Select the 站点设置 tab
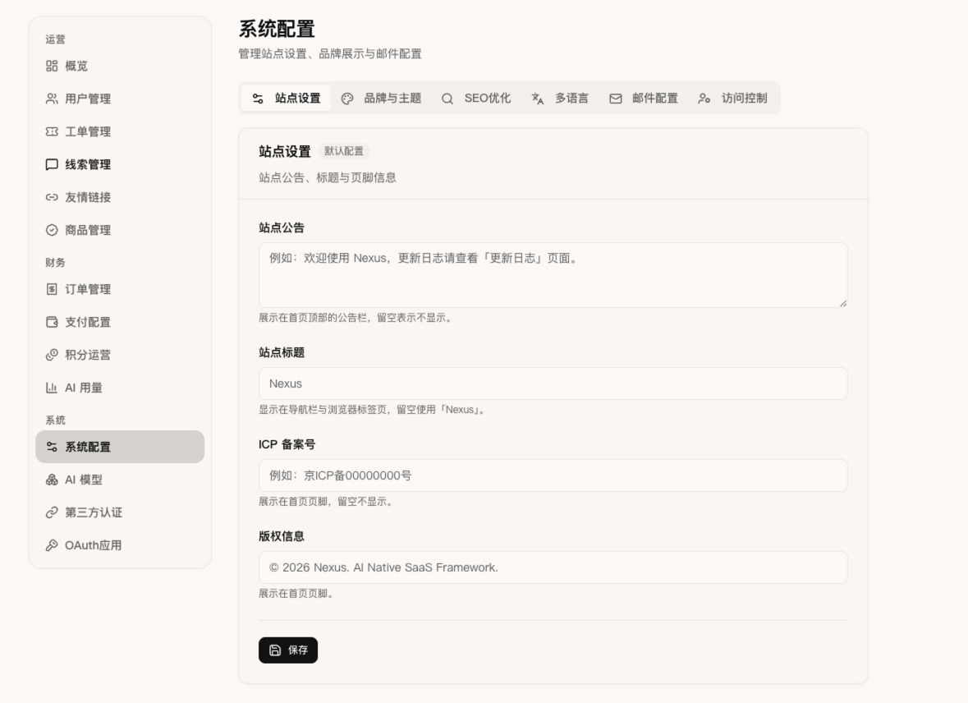Viewport: 968px width, 703px height. (286, 99)
